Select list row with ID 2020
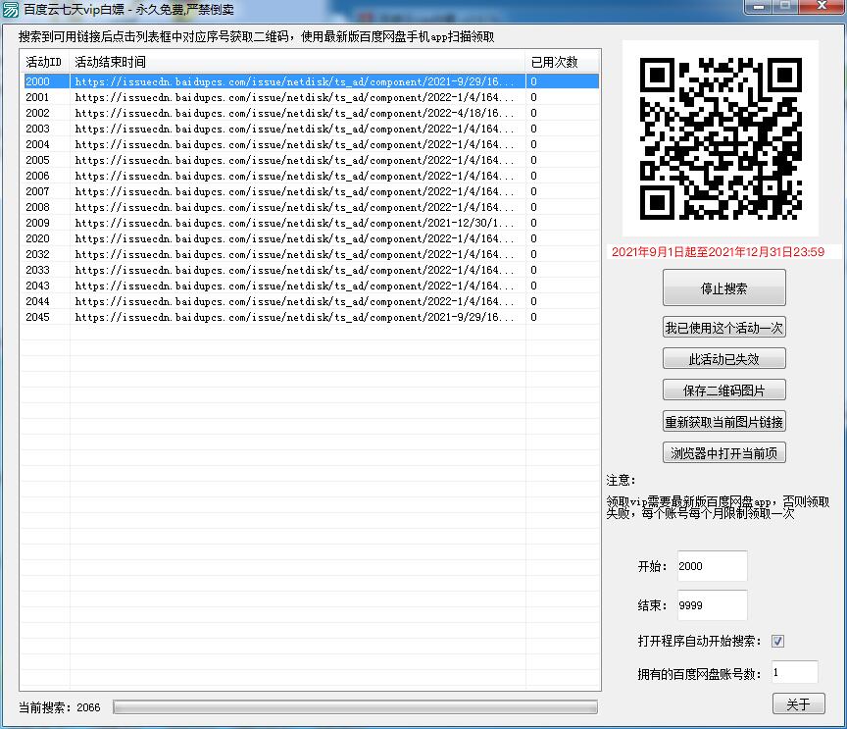This screenshot has width=847, height=729. pos(311,238)
